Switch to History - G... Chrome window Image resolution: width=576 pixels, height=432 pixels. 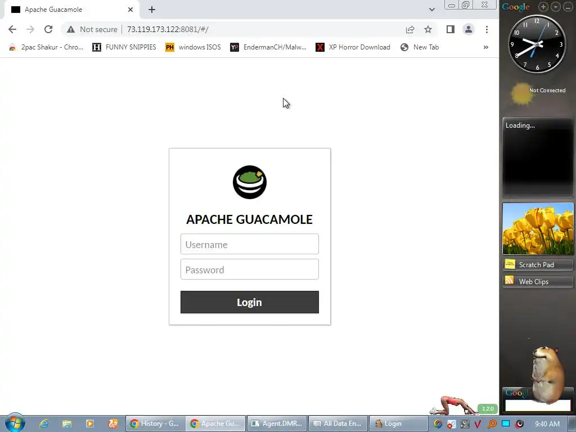[155, 424]
